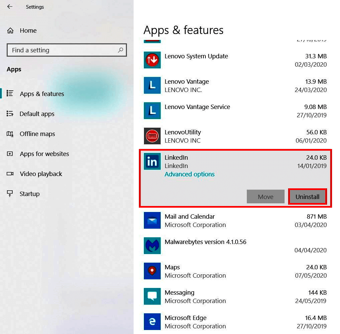
Task: Select the LinkedIn app icon
Action: click(x=152, y=161)
